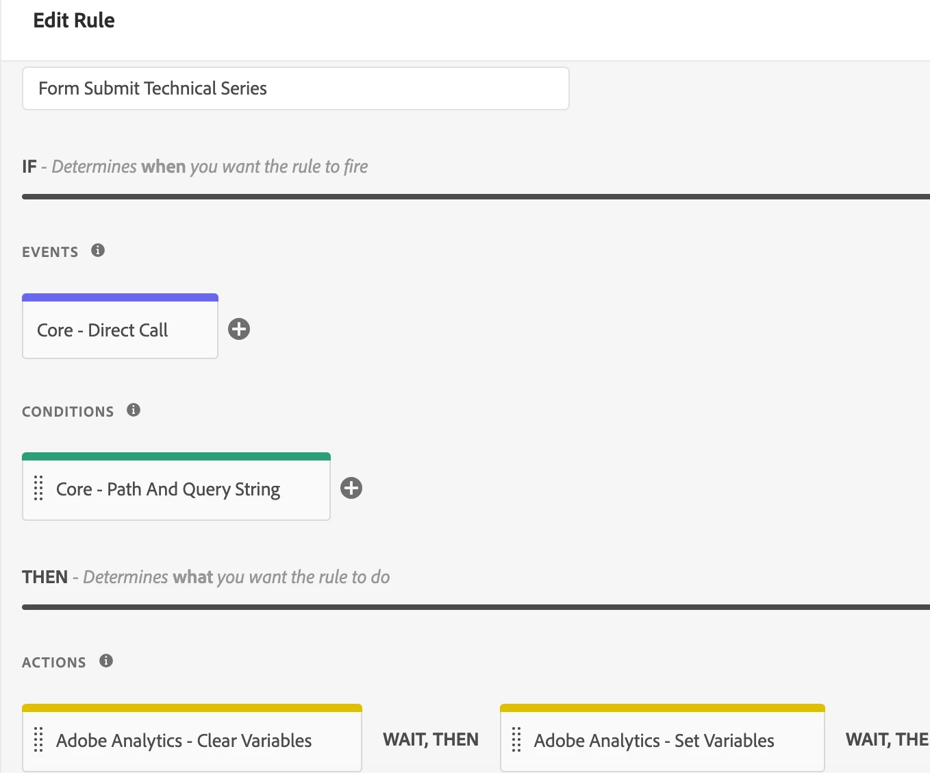
Task: Click purple bar atop the Direct Call card
Action: point(120,297)
